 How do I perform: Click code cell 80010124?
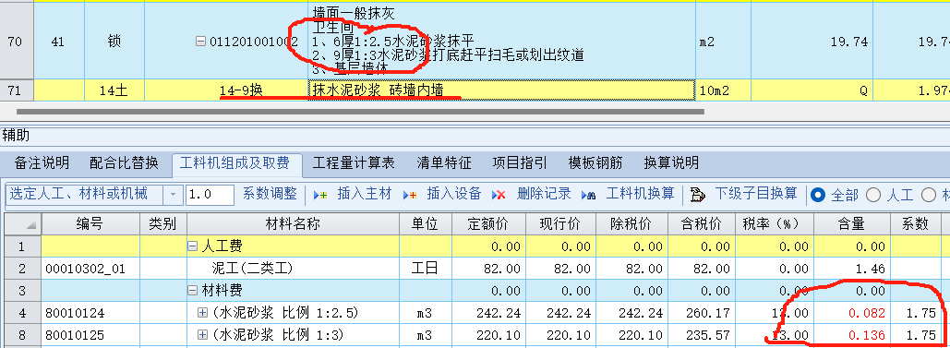point(90,314)
